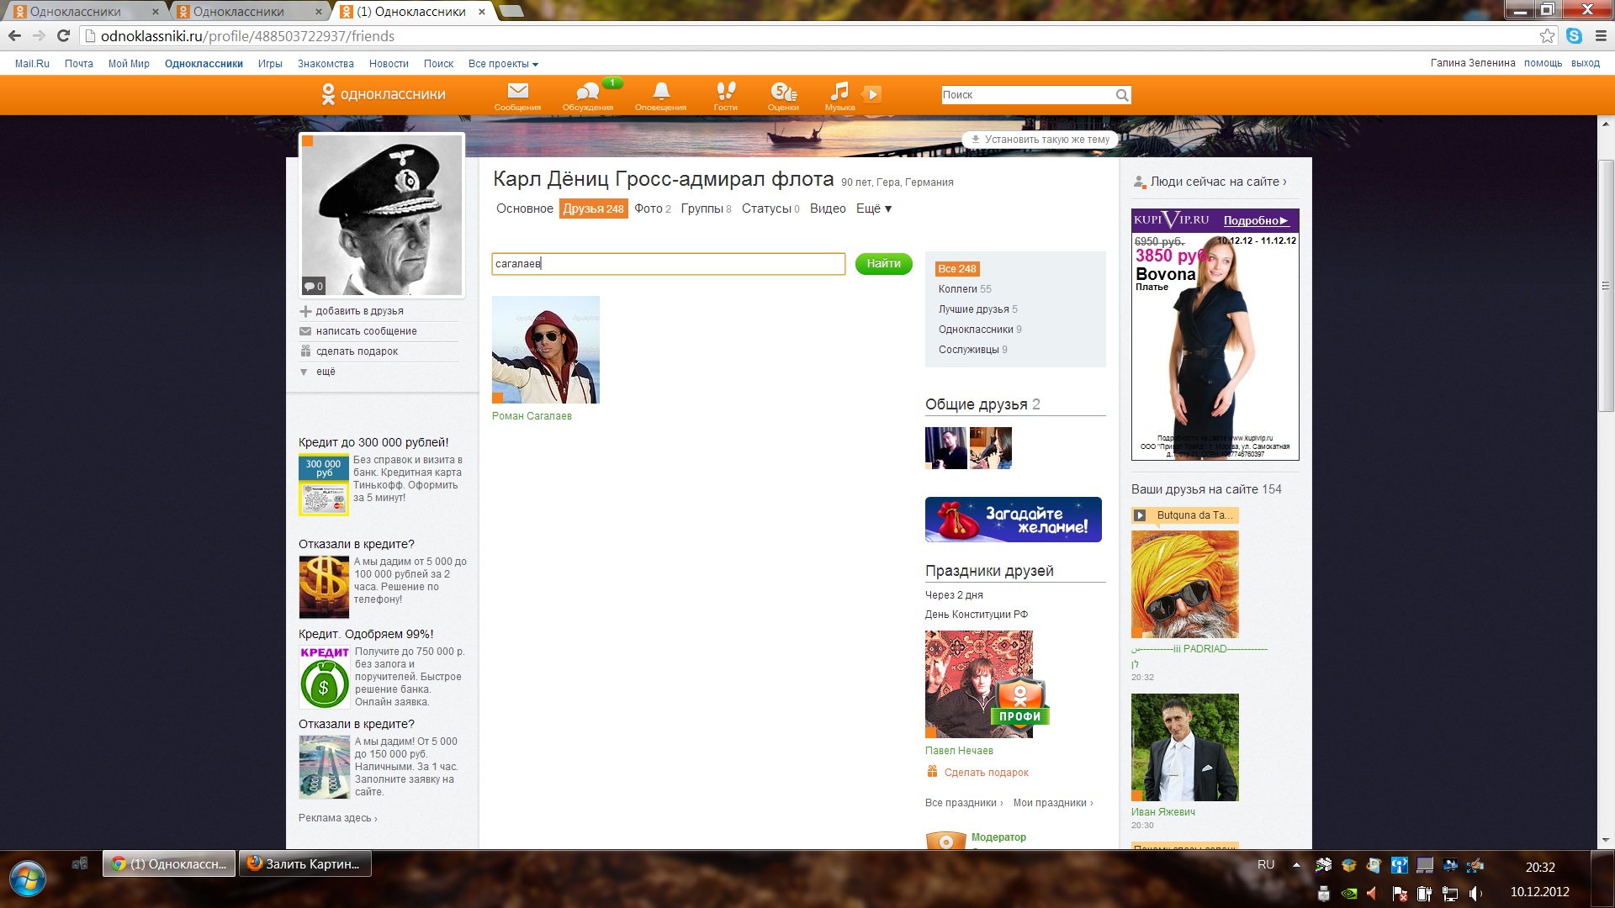This screenshot has width=1615, height=908.
Task: Click добавить в друзья link
Action: pos(359,311)
